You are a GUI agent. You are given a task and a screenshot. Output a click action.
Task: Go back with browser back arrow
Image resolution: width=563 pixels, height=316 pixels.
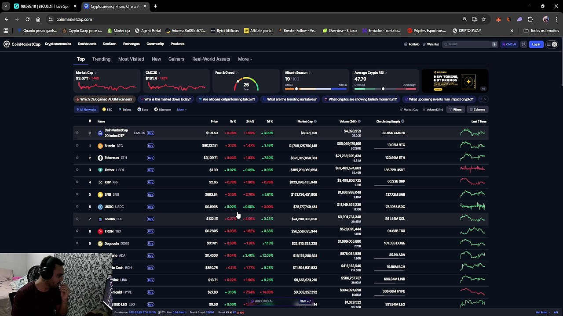6,19
